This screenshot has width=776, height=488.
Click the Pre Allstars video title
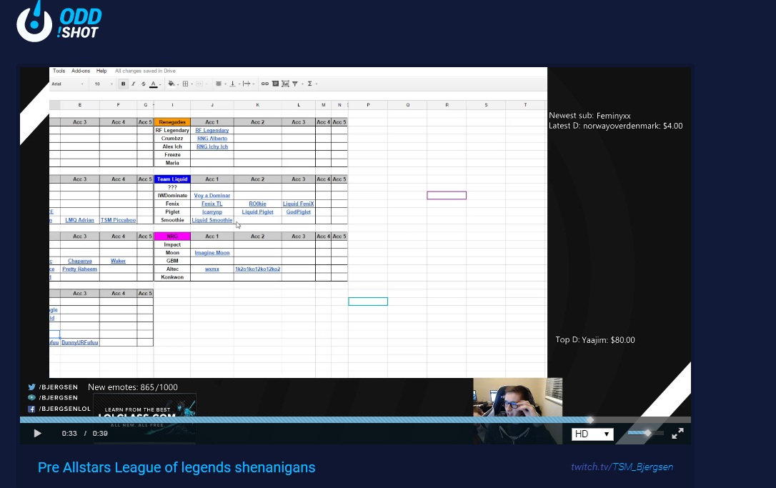176,467
